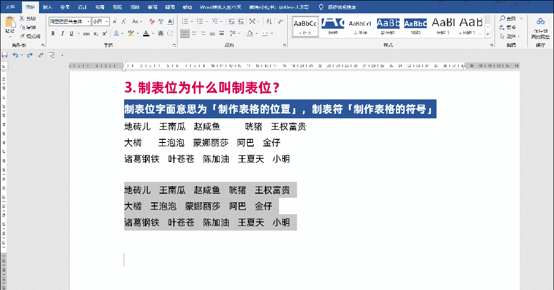
Task: Open the change case Aa dropdown
Action: (x=137, y=22)
